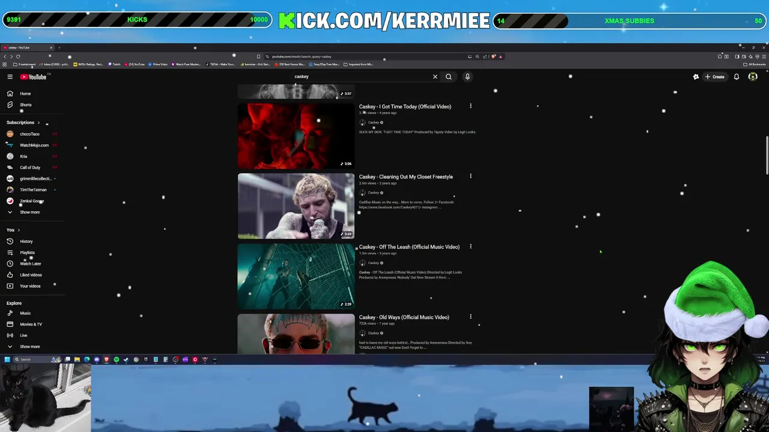Open the Old Ways video title

(404, 317)
